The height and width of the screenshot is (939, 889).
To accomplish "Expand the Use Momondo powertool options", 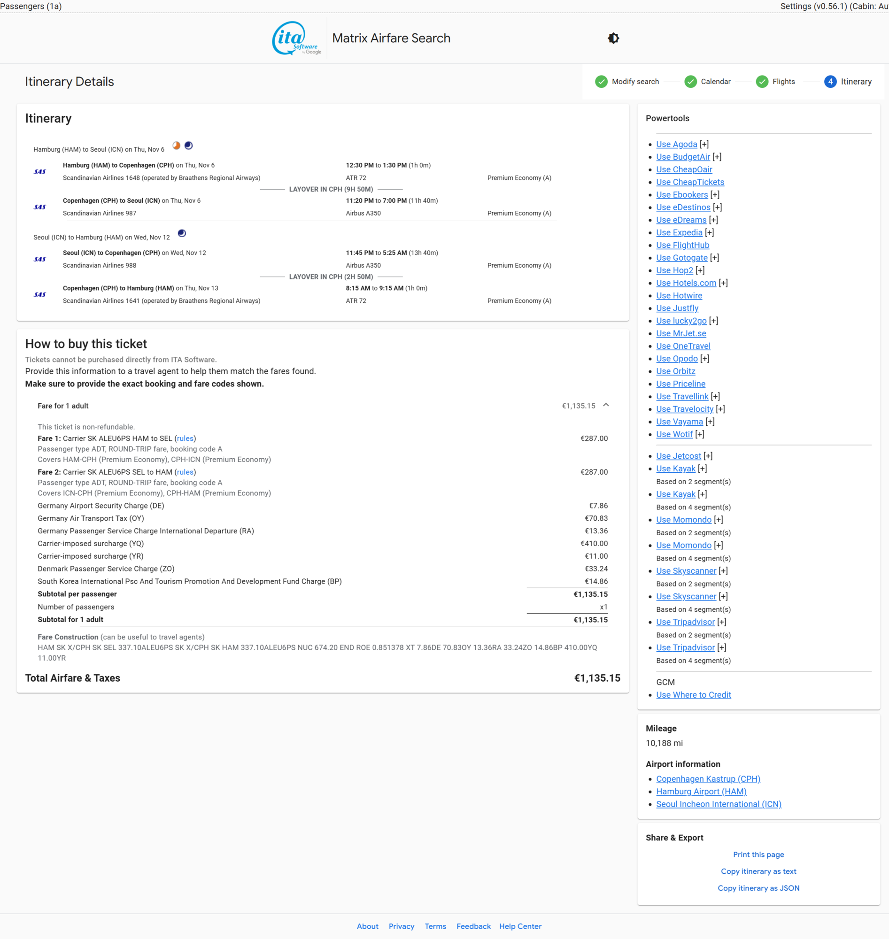I will point(719,519).
